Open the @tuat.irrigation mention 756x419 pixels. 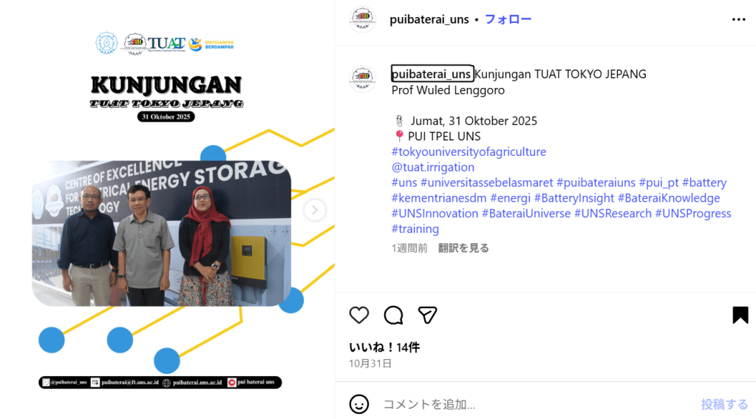click(433, 167)
